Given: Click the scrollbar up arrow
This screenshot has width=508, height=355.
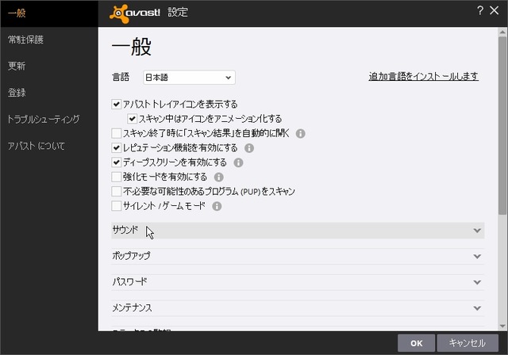Looking at the screenshot, I should [x=502, y=32].
